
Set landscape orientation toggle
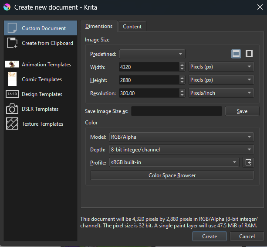click(236, 54)
